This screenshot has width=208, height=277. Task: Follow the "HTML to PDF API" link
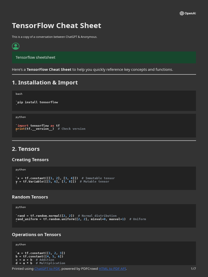point(112,269)
